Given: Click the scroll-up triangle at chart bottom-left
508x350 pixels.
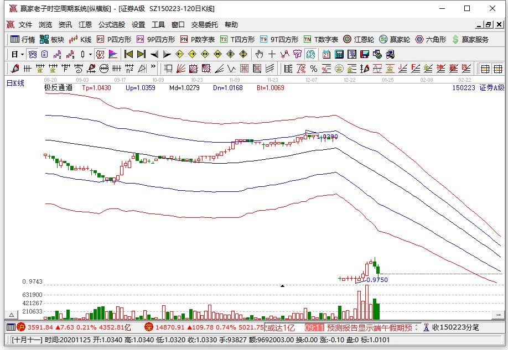Looking at the screenshot, I should (x=11, y=315).
